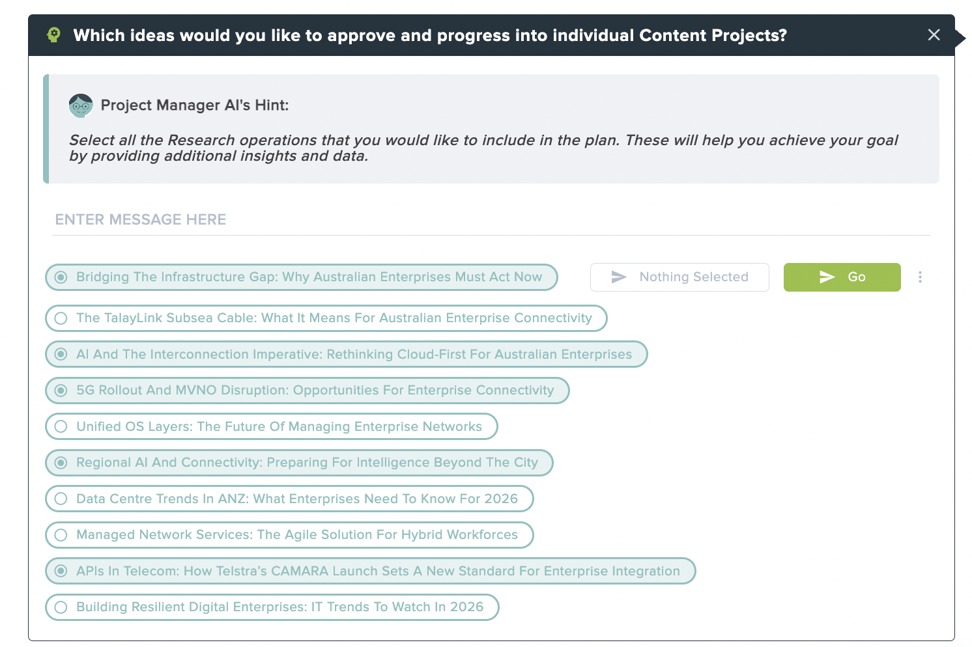Deselect the APIs In Telecom CAMARA idea
972x647 pixels.
61,571
